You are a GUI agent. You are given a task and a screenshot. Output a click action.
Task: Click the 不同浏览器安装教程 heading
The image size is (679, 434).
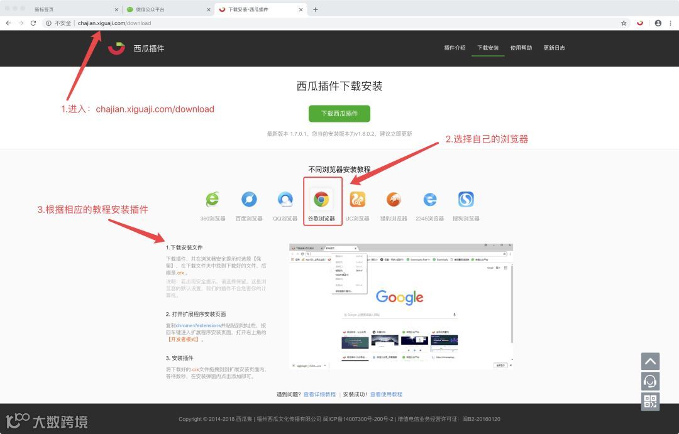339,169
